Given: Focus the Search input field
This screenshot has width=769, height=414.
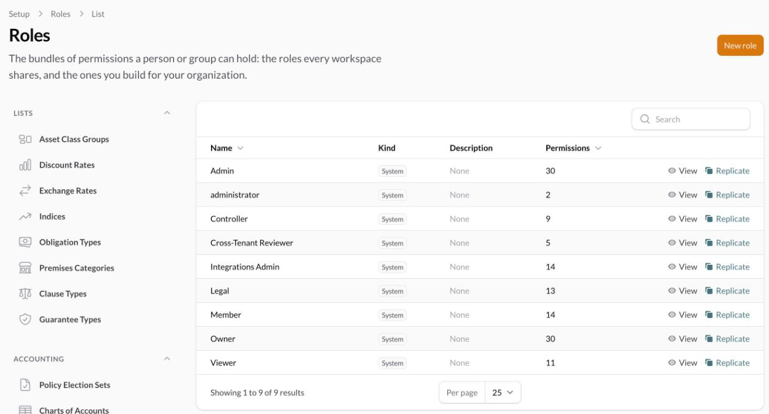Looking at the screenshot, I should coord(691,119).
